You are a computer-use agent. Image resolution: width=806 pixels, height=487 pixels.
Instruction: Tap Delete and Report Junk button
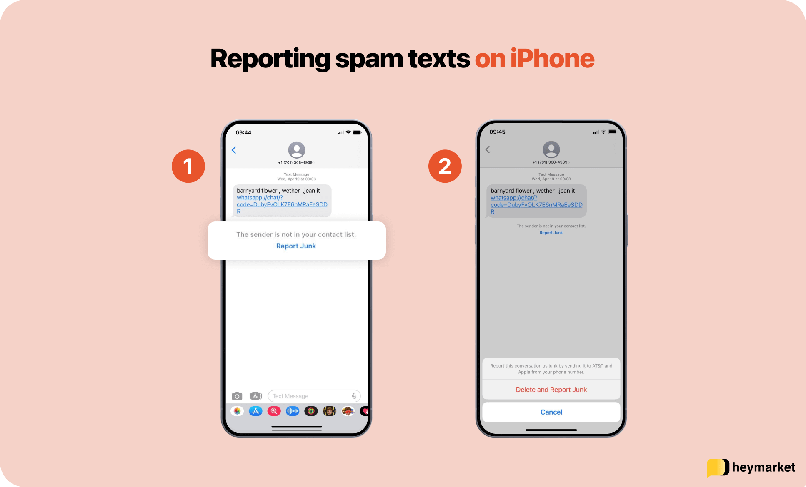pos(551,391)
